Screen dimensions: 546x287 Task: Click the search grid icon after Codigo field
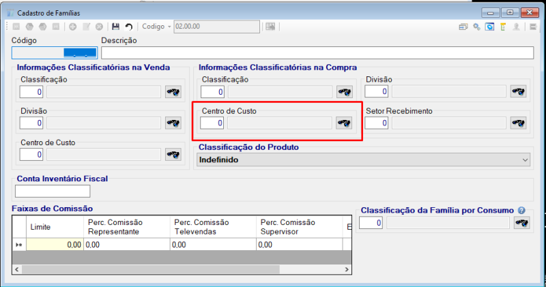(x=270, y=27)
